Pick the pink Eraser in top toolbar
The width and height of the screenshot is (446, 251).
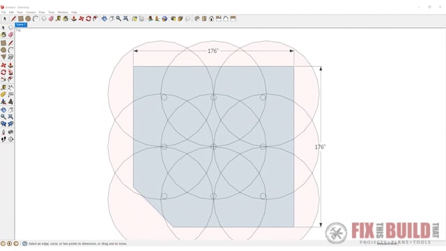pyautogui.click(x=51, y=19)
